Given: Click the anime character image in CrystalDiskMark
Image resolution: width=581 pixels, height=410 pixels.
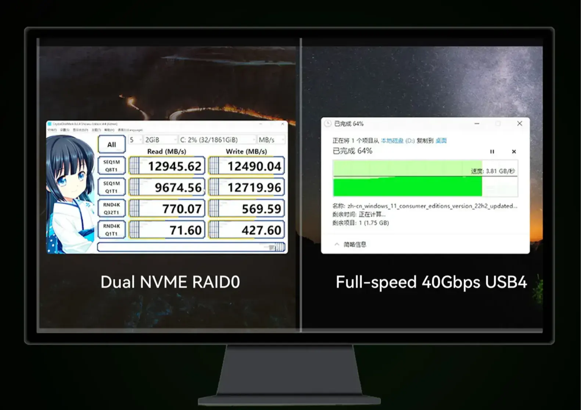Looking at the screenshot, I should pos(71,194).
